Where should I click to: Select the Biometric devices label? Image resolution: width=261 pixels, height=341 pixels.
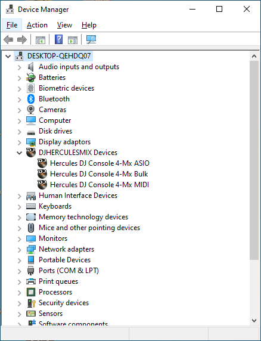point(67,88)
